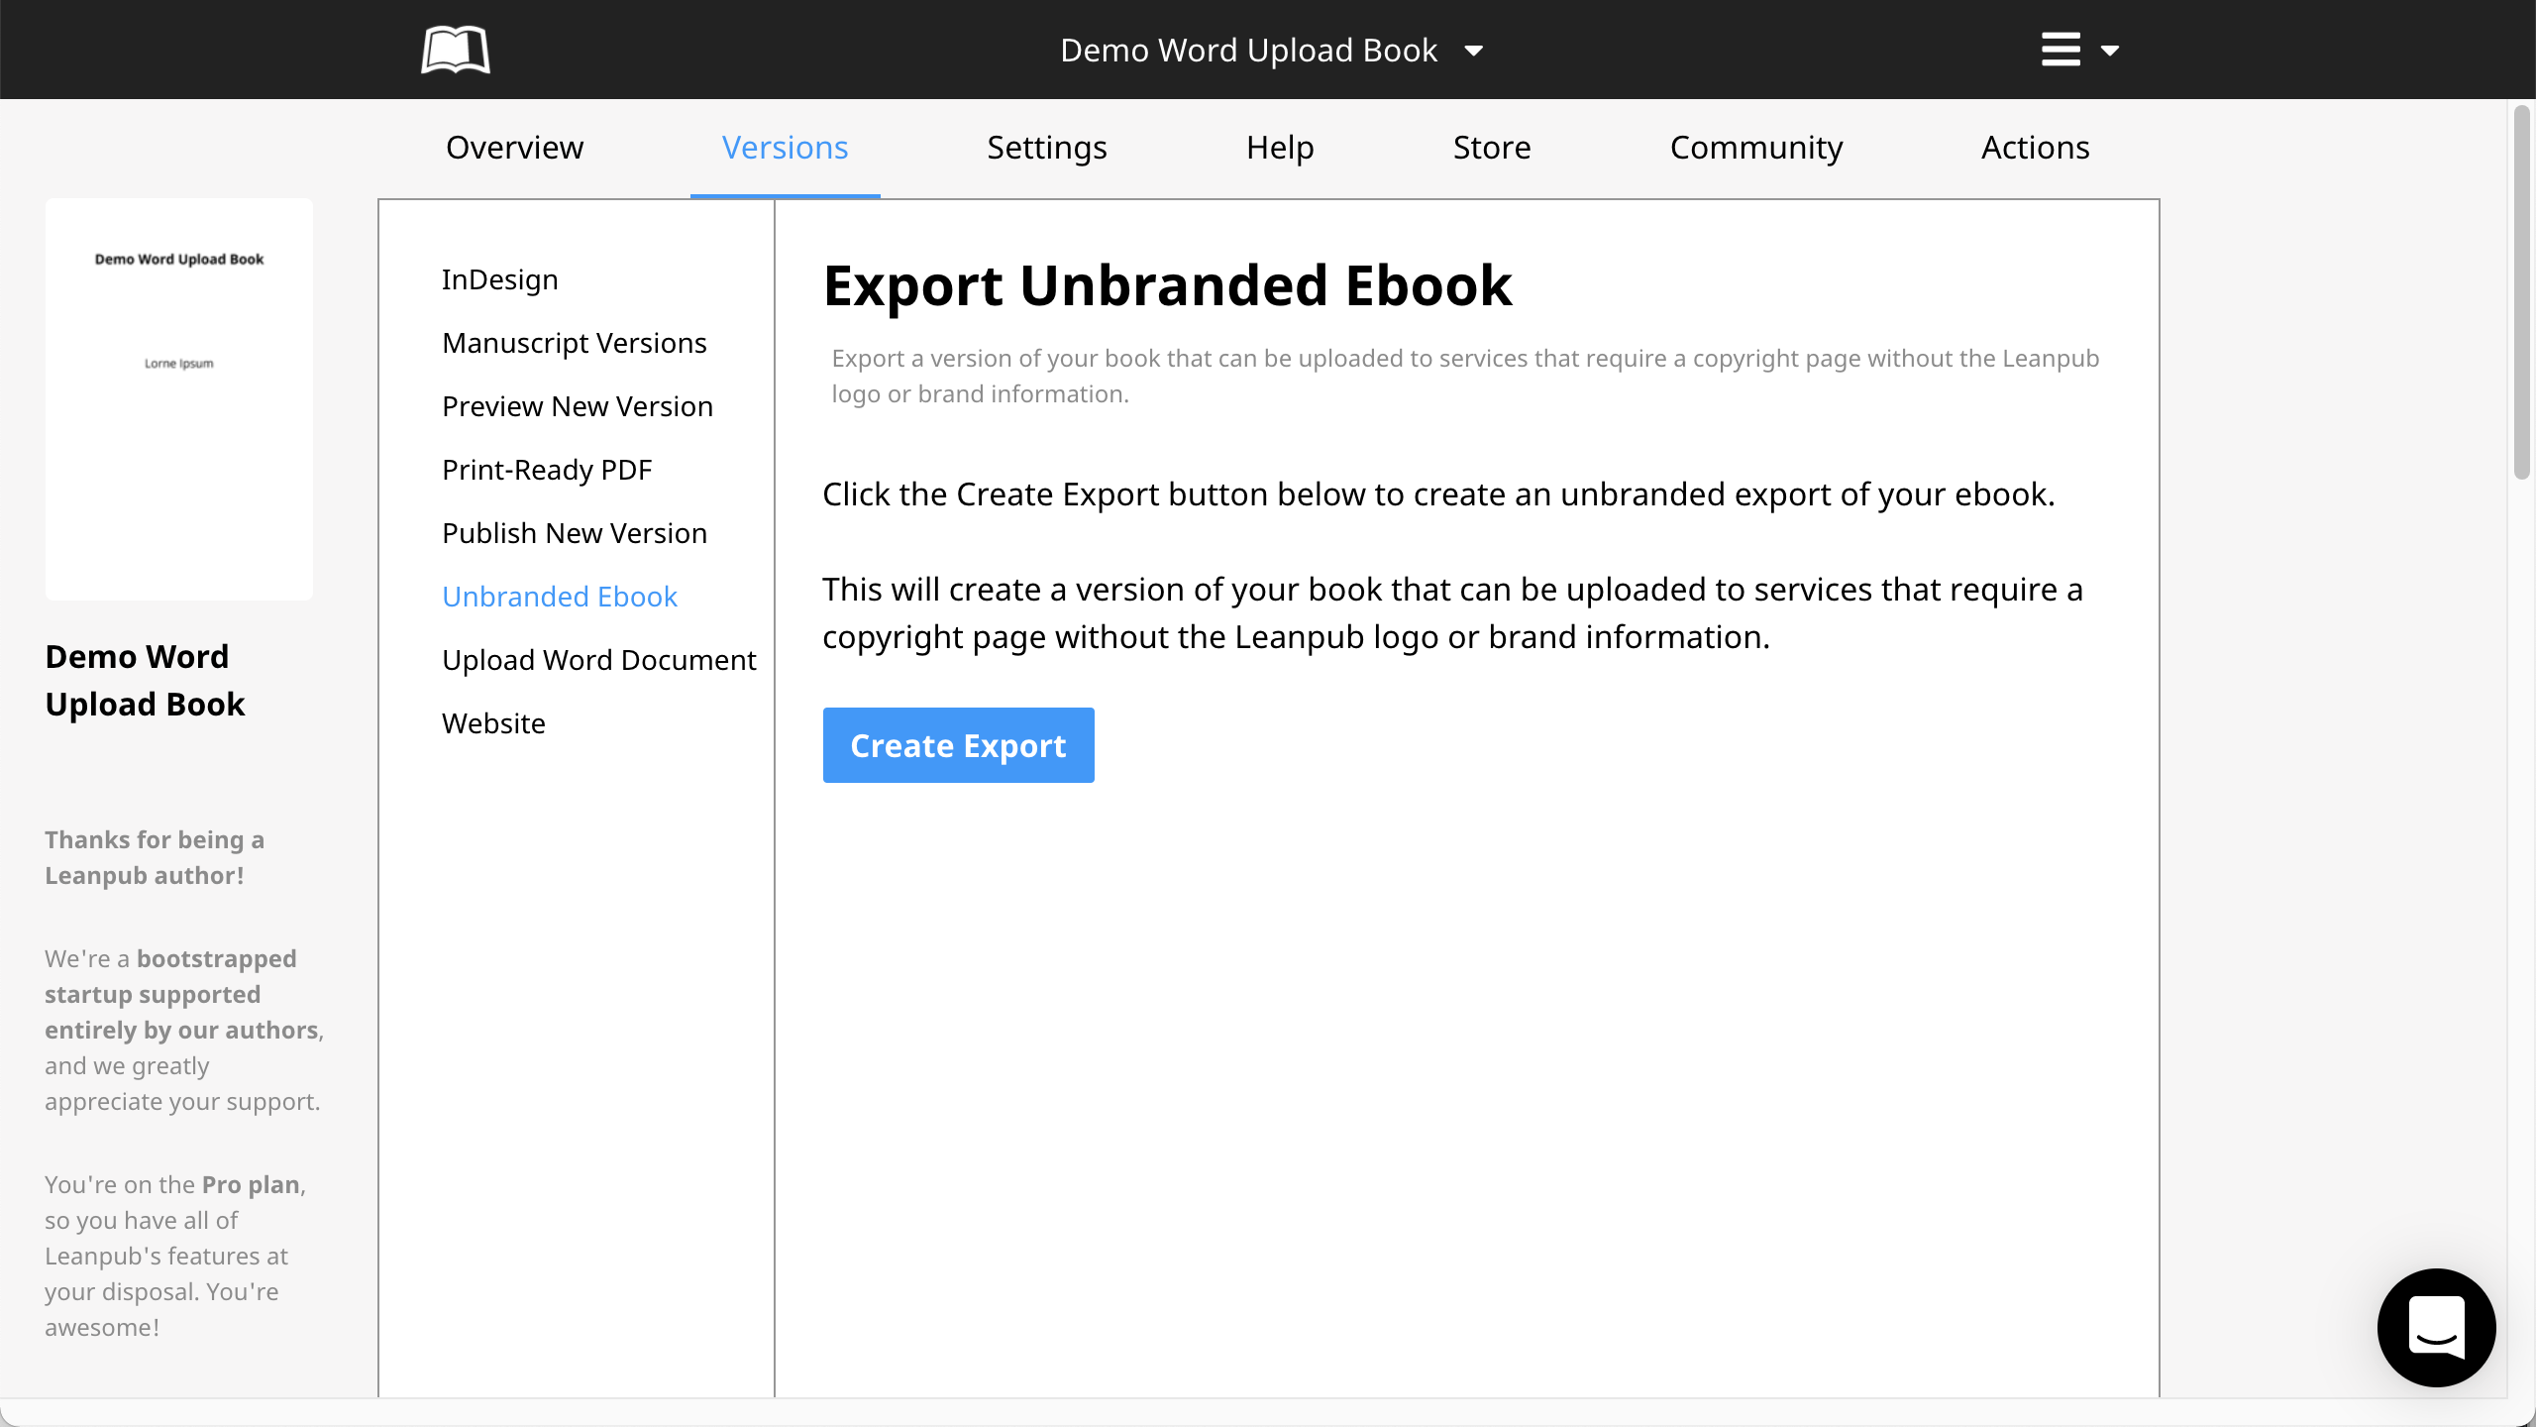Image resolution: width=2536 pixels, height=1427 pixels.
Task: Open the Settings tab
Action: [x=1046, y=148]
